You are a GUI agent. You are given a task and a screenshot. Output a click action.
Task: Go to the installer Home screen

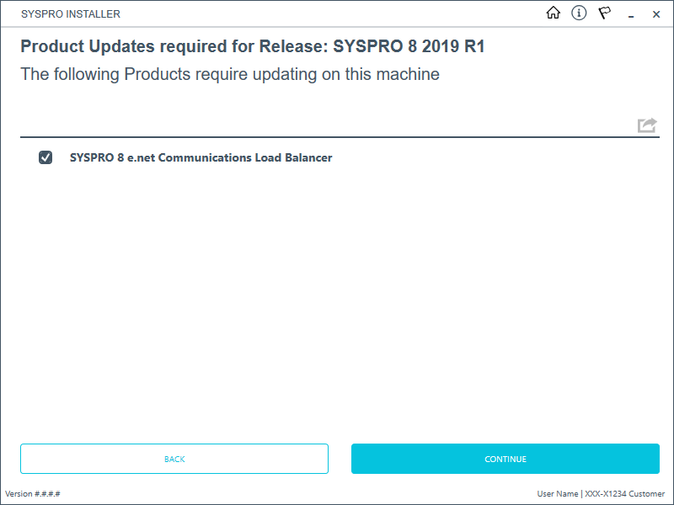point(554,13)
